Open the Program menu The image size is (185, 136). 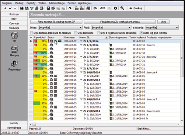click(7, 3)
